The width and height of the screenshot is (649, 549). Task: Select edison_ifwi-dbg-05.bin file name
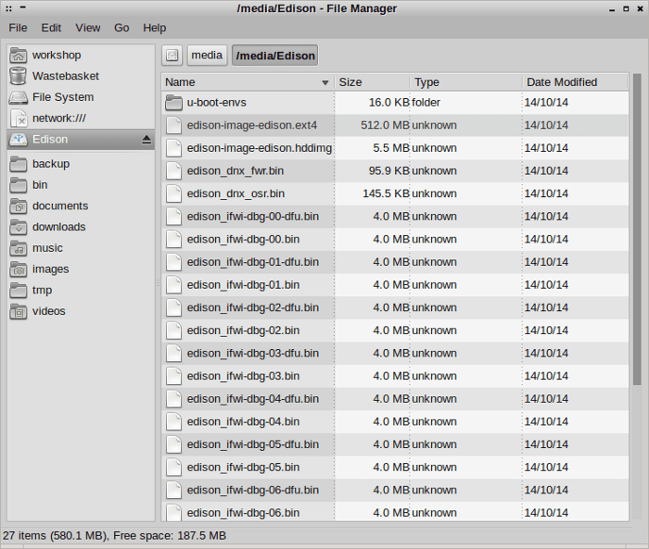coord(243,468)
